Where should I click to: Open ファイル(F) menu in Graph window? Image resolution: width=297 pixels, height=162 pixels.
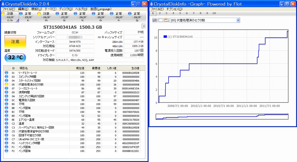point(157,9)
